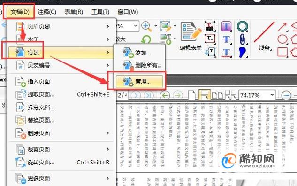
Task: Open the 74.17% zoom level dropdown
Action: coord(273,95)
